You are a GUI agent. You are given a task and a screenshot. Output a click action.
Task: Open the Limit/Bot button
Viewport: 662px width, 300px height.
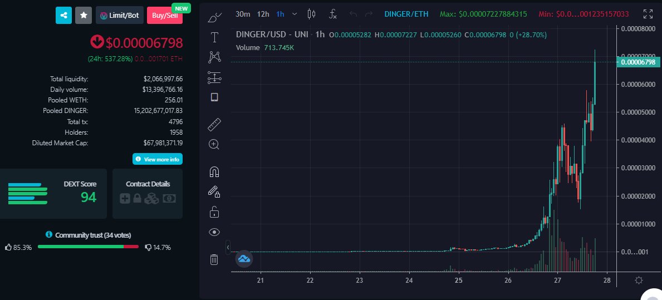click(120, 15)
